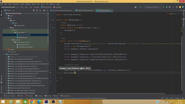Collapse the test folder node

8,28
